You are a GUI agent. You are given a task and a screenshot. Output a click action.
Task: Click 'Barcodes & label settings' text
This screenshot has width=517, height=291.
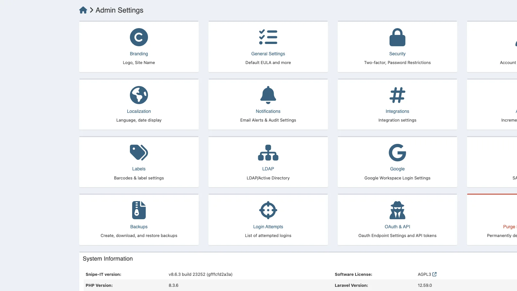pyautogui.click(x=139, y=178)
